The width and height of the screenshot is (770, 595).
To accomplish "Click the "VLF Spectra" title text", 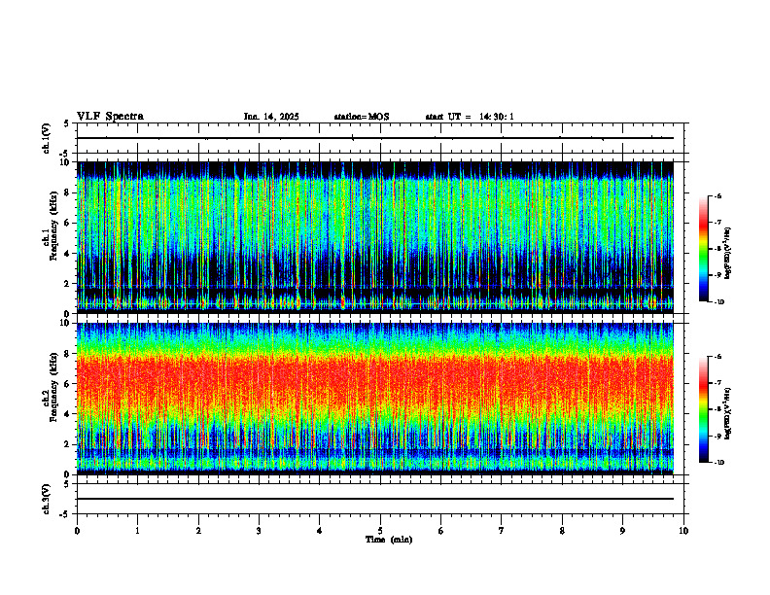I will [x=110, y=117].
